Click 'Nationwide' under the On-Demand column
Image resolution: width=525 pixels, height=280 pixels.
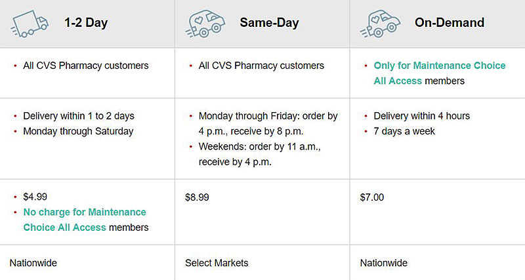(384, 263)
